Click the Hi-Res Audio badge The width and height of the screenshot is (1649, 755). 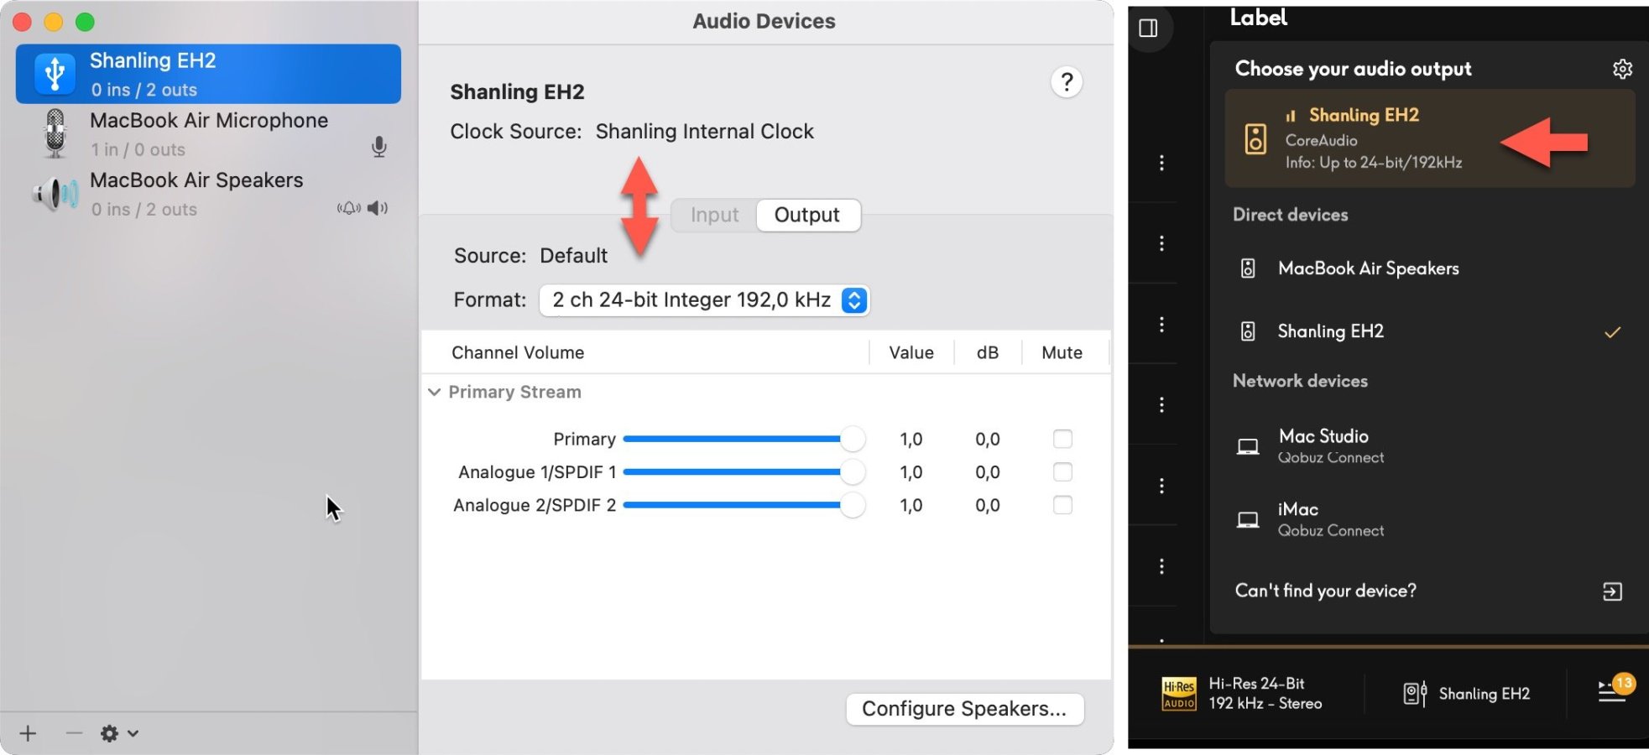[1178, 694]
